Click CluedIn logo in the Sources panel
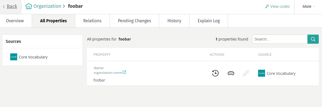322x107 pixels. [x=13, y=57]
